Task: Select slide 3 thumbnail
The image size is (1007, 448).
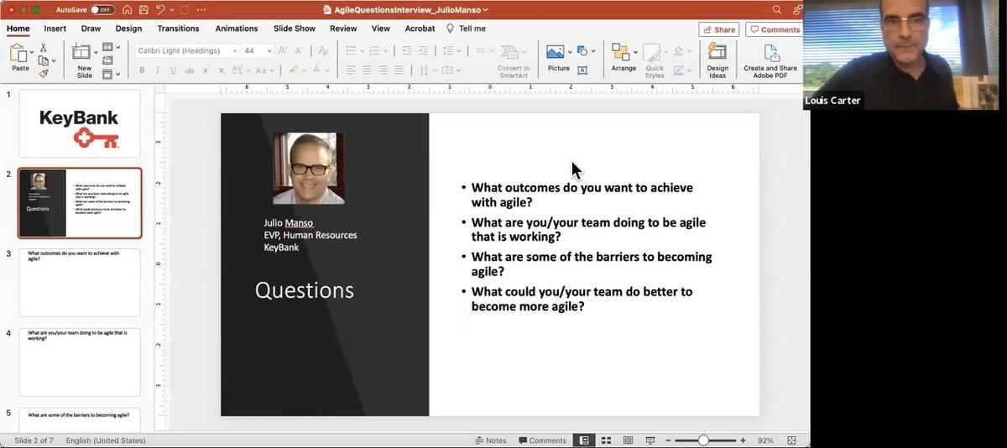Action: pyautogui.click(x=80, y=283)
